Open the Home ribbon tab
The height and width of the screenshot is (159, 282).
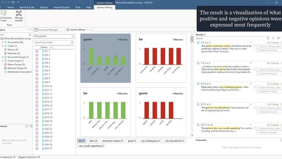11,8
